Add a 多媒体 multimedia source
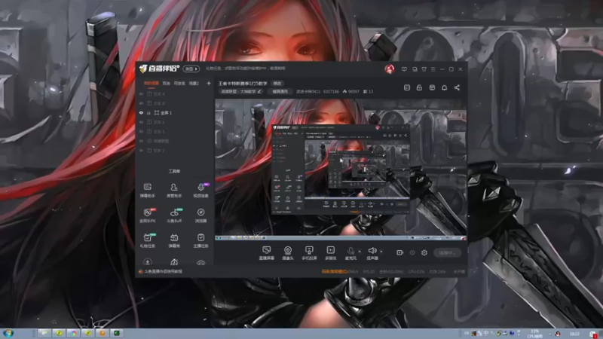 [x=331, y=253]
